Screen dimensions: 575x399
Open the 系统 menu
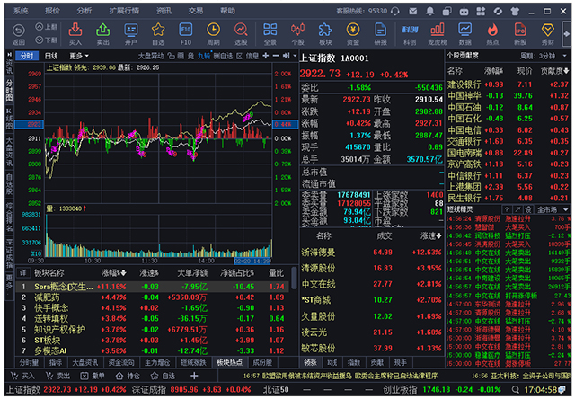21,11
